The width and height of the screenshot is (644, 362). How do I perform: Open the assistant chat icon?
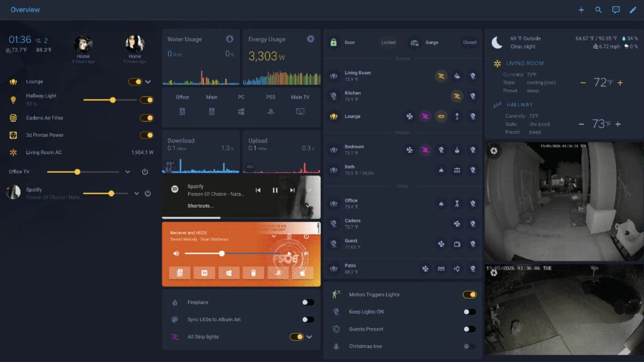click(x=616, y=10)
